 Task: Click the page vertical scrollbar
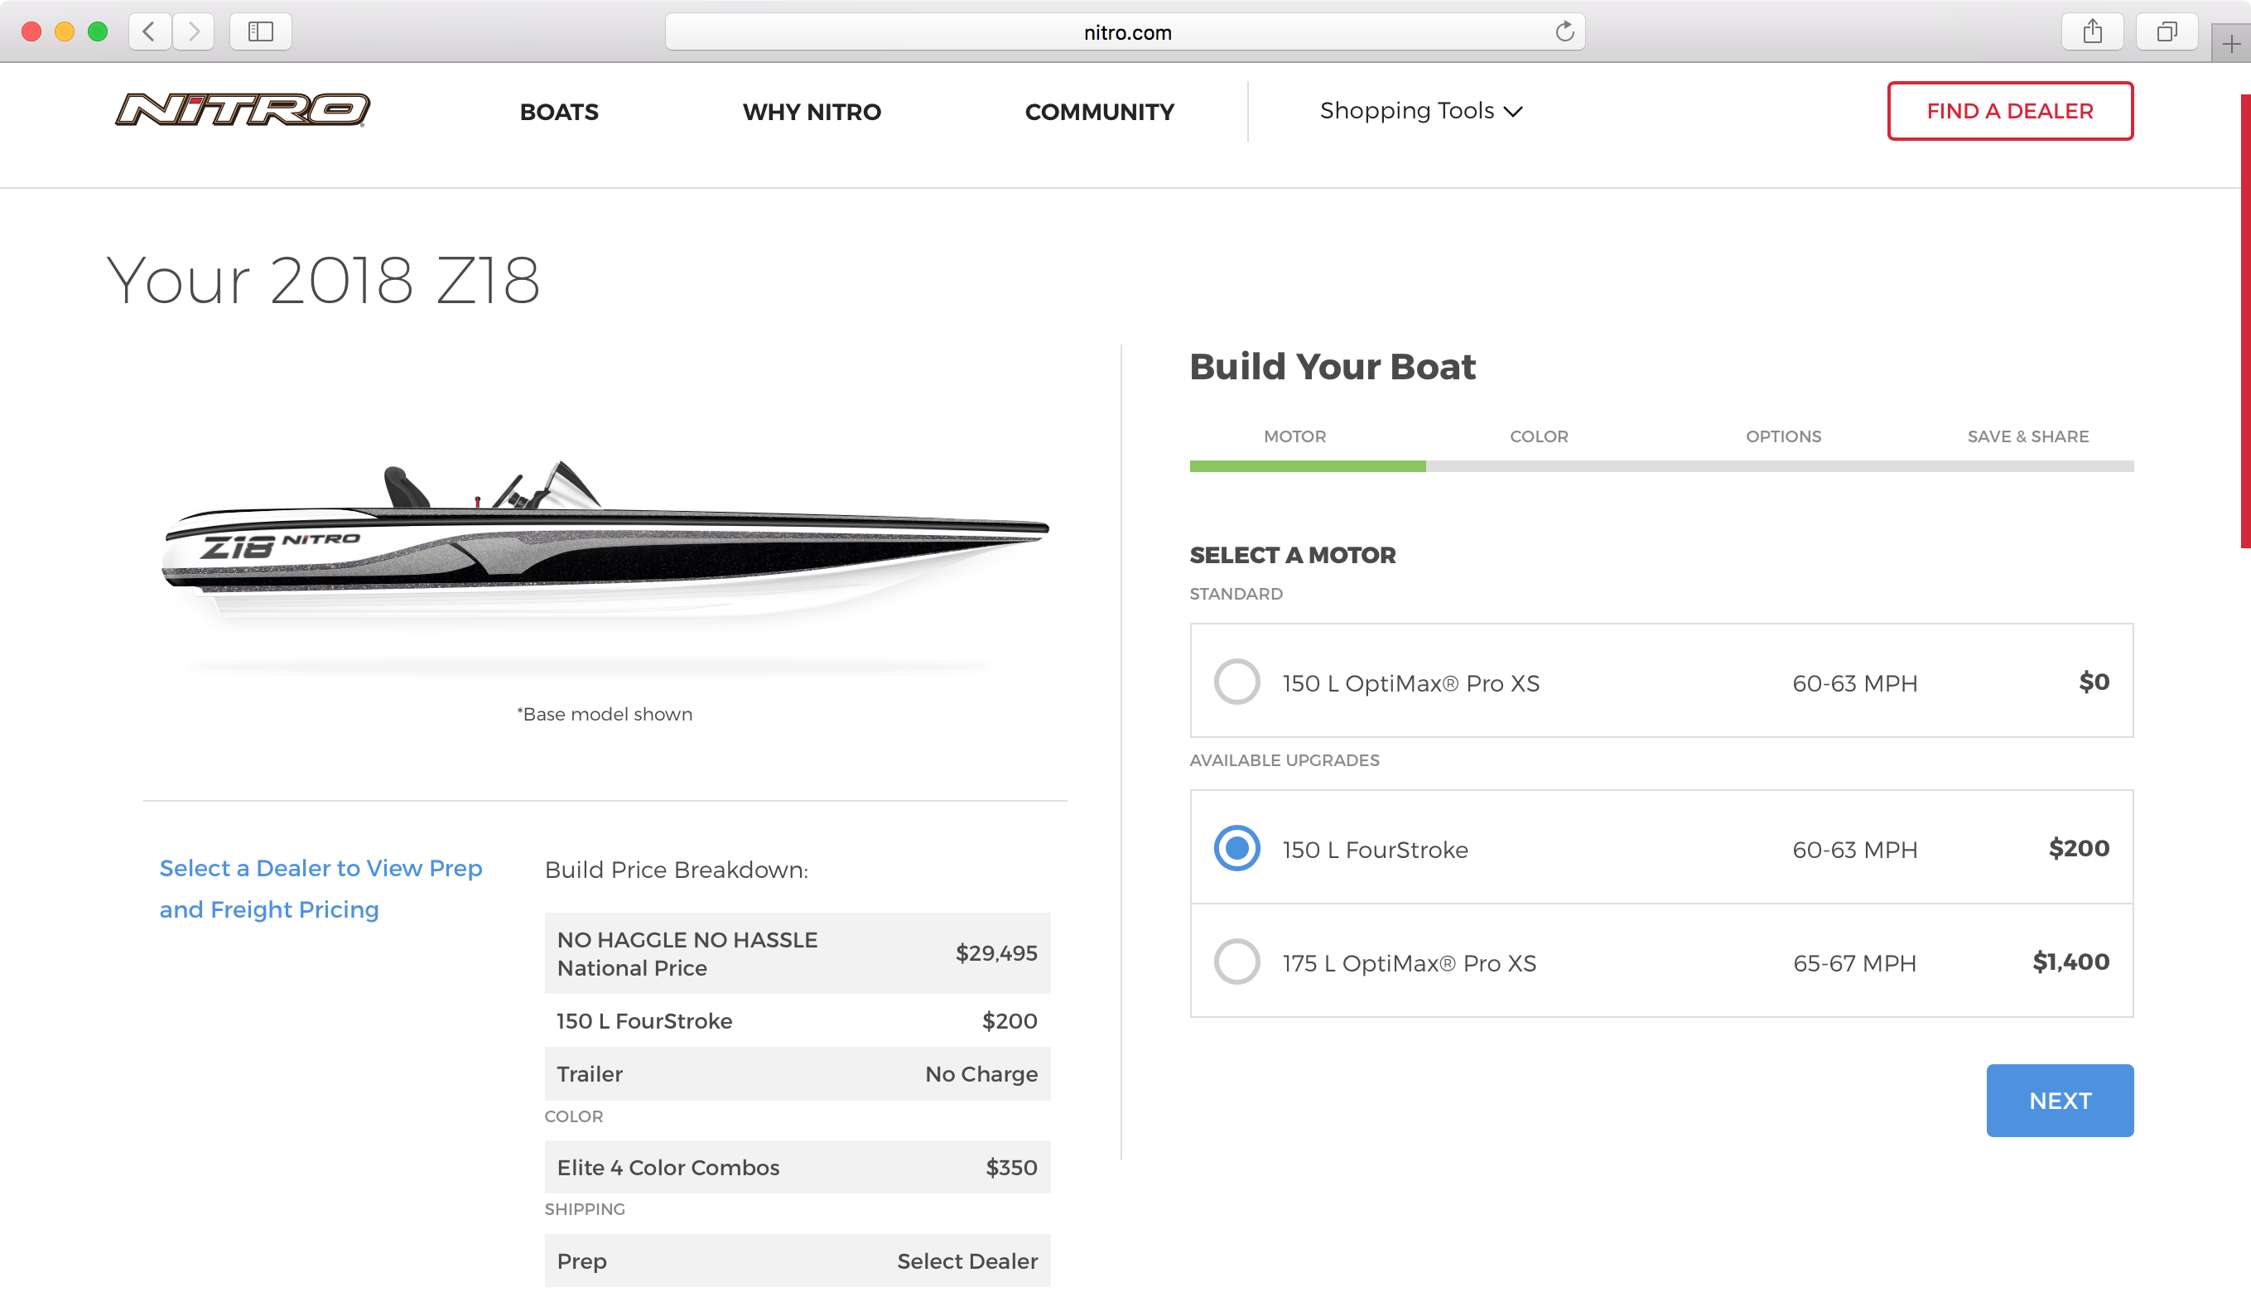pyautogui.click(x=2245, y=321)
